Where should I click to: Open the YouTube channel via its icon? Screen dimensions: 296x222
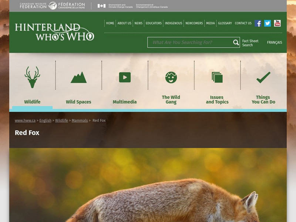277,23
